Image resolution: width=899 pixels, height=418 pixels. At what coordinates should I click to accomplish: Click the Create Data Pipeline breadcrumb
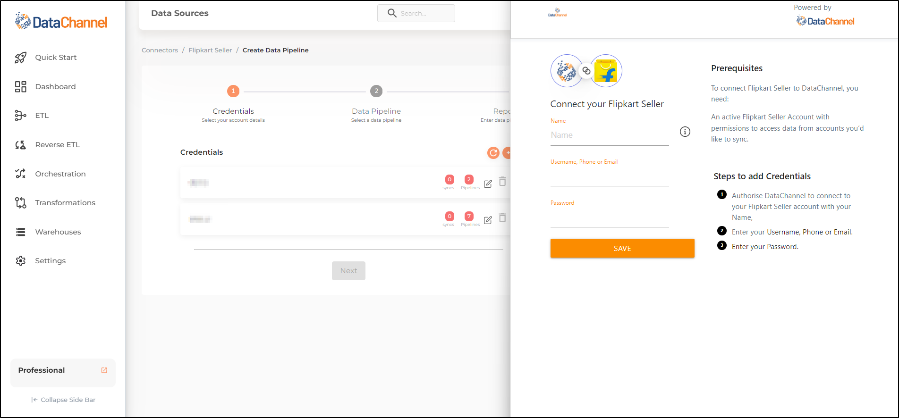(276, 50)
